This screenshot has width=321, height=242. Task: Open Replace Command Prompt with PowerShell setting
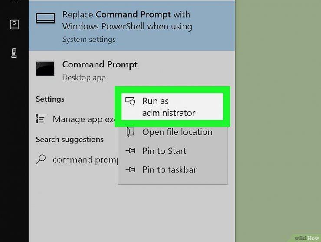131,25
